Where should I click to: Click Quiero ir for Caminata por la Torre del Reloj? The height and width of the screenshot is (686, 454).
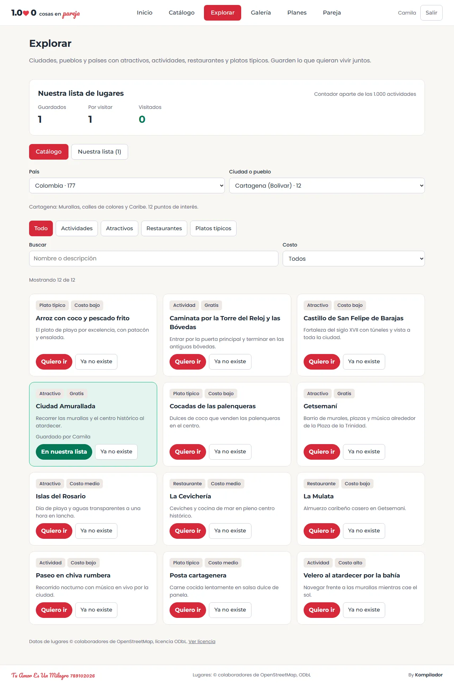coord(188,362)
